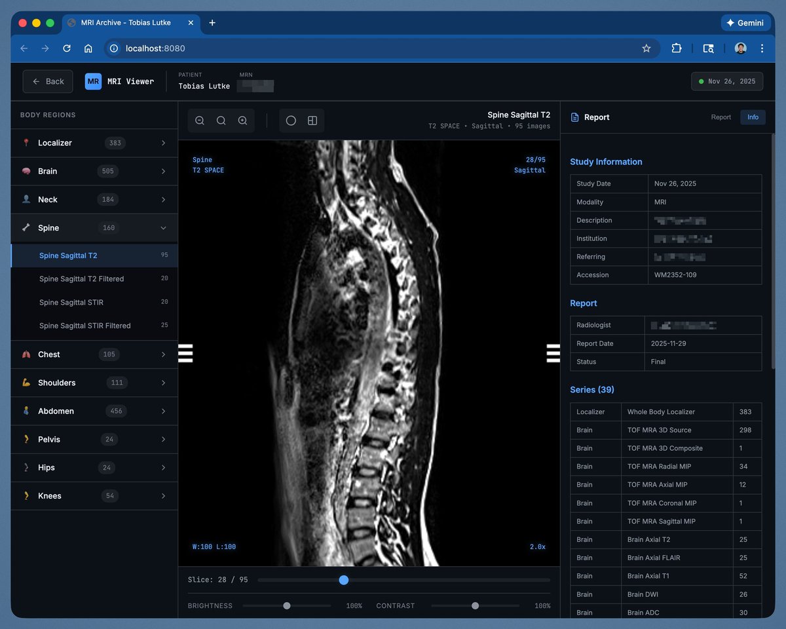Open the browser extensions puzzle icon
786x629 pixels.
click(x=677, y=48)
